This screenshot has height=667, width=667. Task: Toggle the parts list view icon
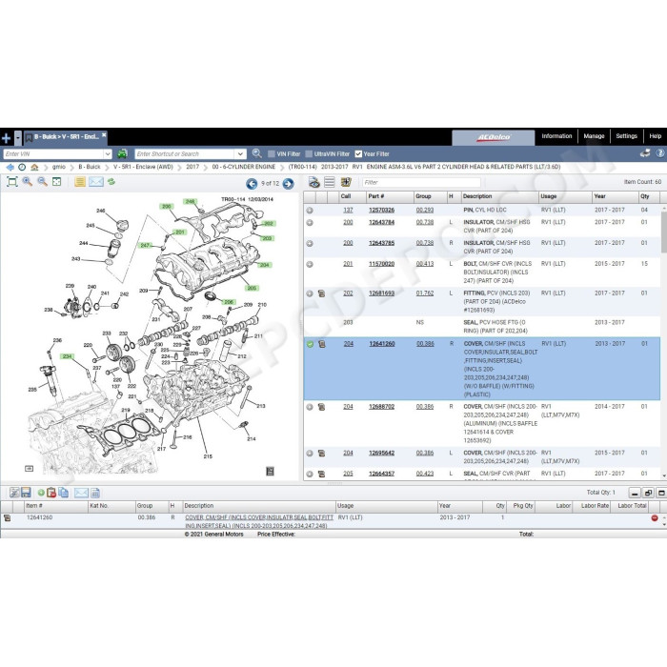330,182
